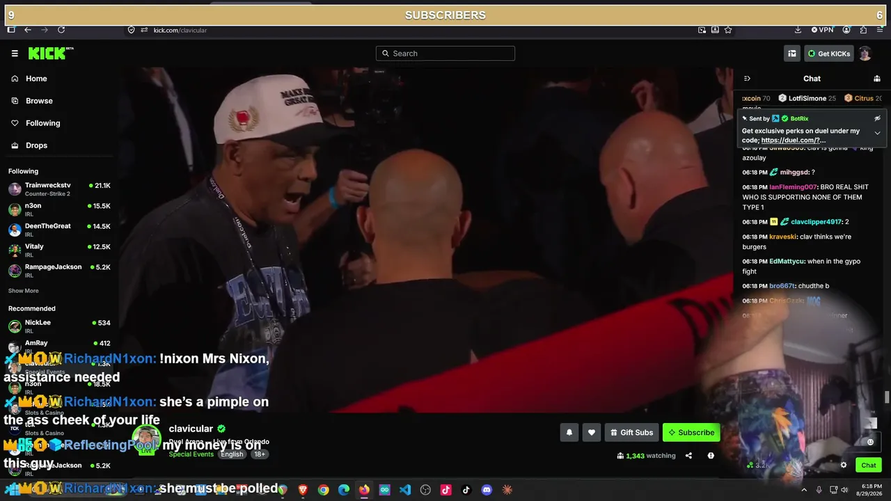Open Discord from the taskbar
The height and width of the screenshot is (501, 891).
coord(487,490)
